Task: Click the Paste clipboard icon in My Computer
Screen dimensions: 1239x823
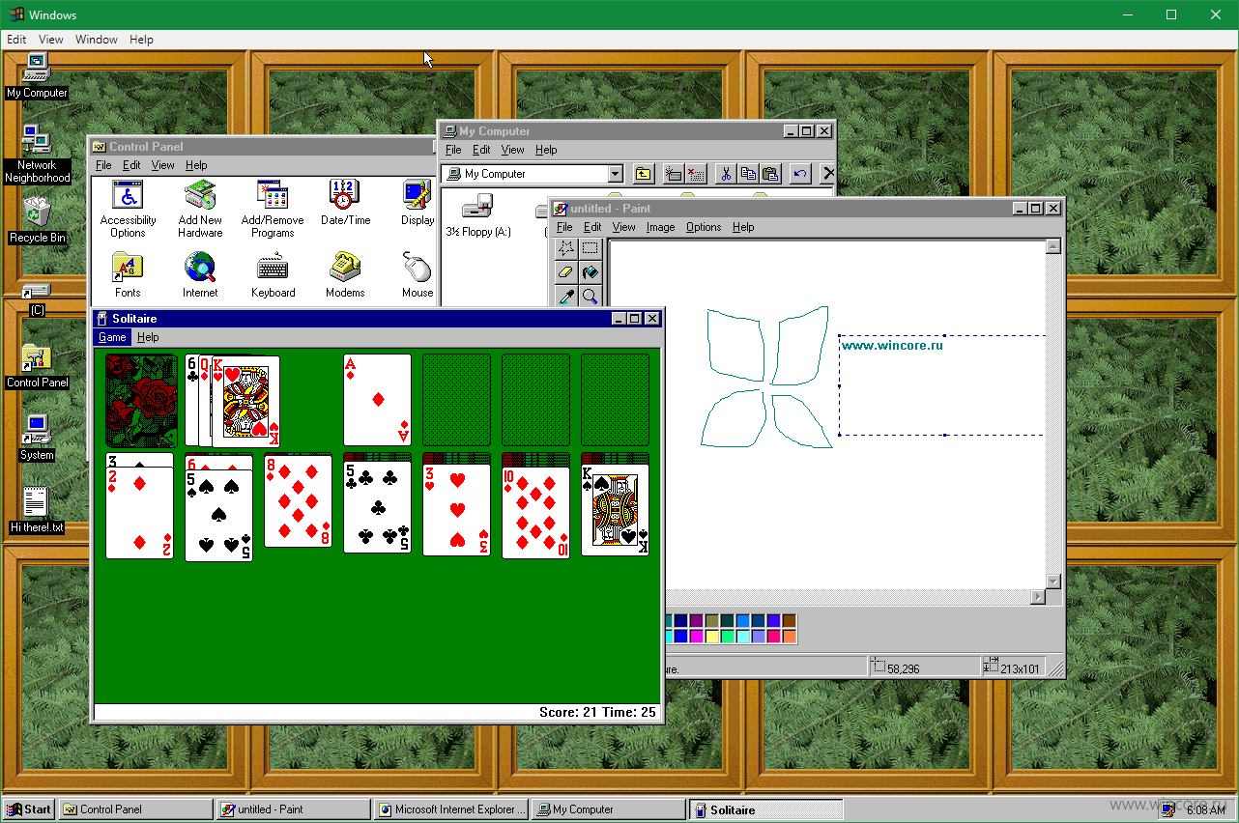Action: (x=770, y=174)
